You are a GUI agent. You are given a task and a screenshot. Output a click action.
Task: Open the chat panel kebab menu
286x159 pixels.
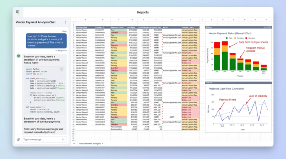[x=65, y=22]
